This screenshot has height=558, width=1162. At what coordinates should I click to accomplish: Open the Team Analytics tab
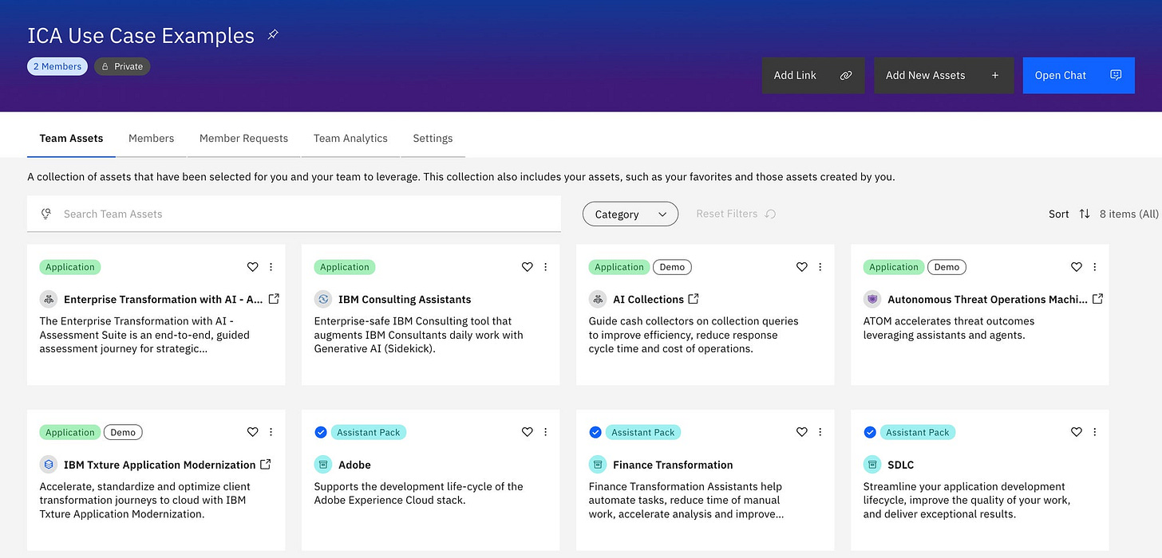tap(350, 138)
